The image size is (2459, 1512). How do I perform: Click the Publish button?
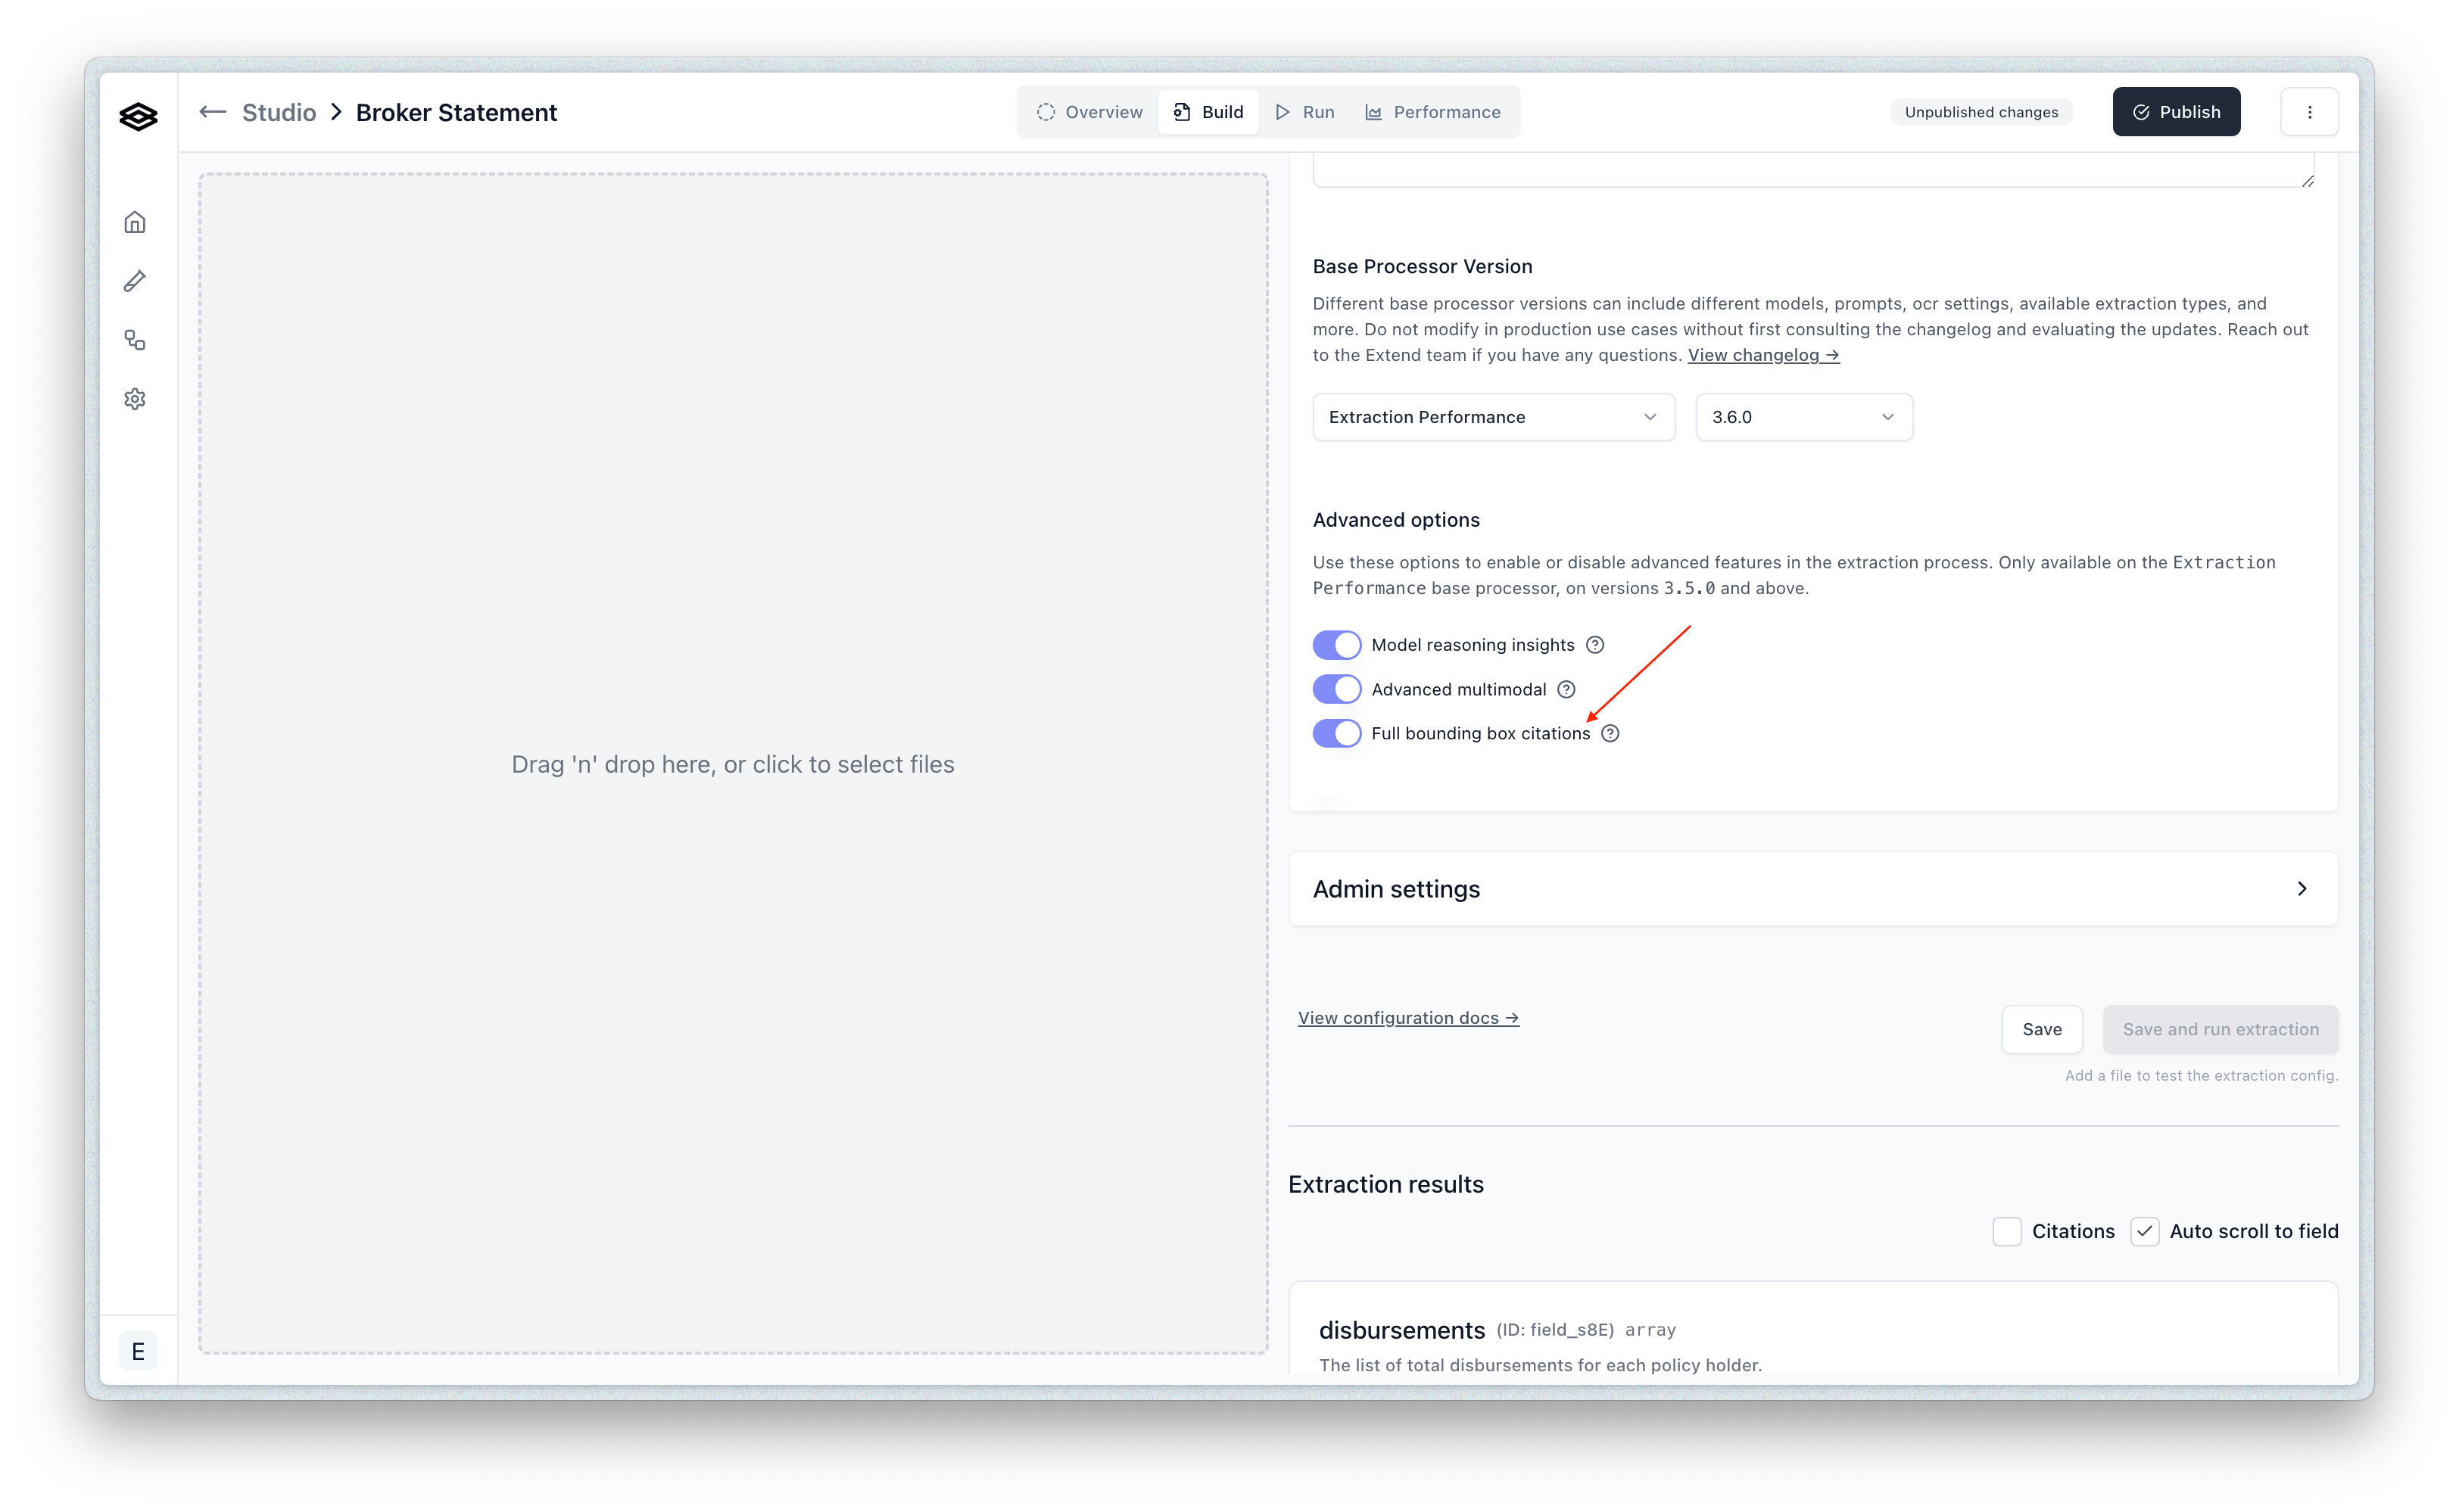(x=2176, y=112)
